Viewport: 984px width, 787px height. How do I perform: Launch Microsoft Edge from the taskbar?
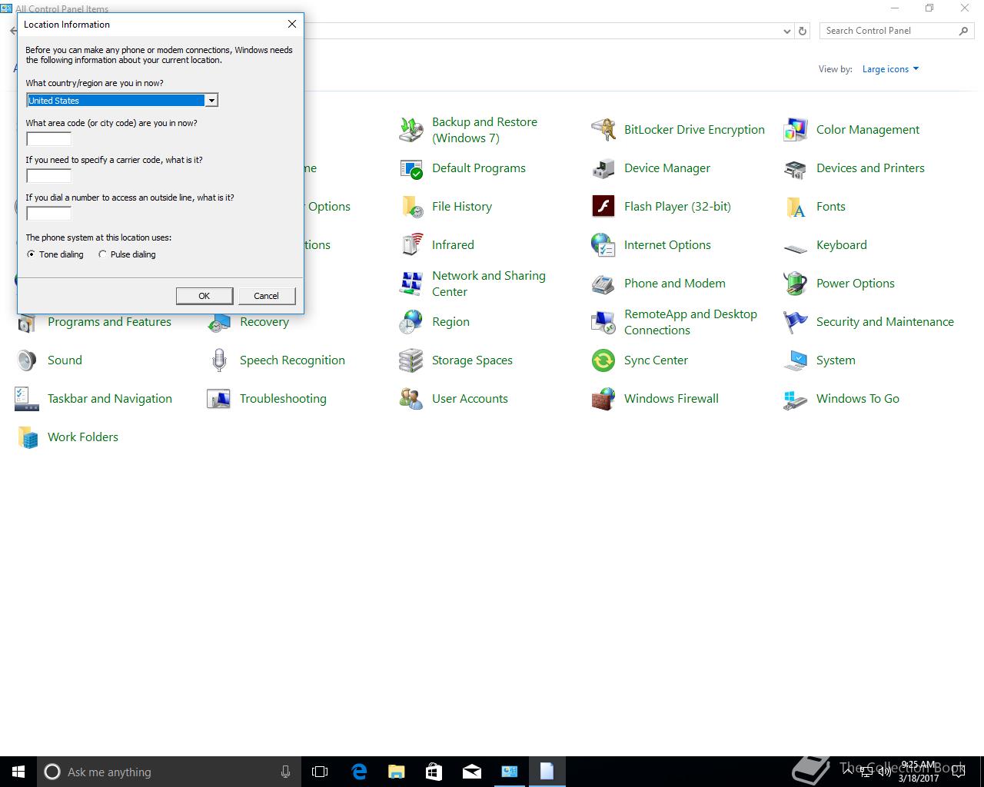[359, 772]
